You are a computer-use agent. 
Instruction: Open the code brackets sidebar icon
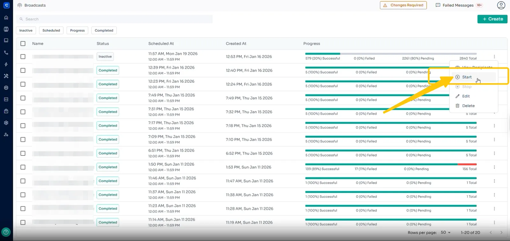pyautogui.click(x=6, y=100)
